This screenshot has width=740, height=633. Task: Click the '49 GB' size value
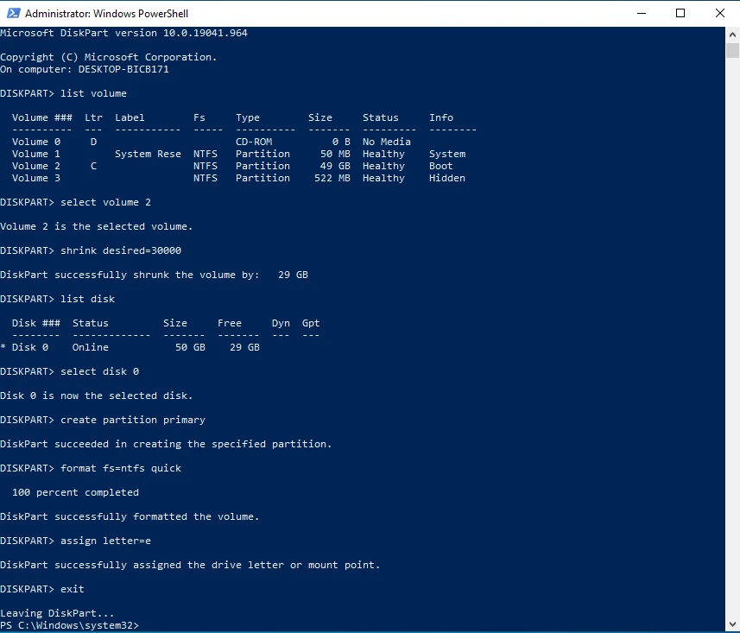click(335, 166)
